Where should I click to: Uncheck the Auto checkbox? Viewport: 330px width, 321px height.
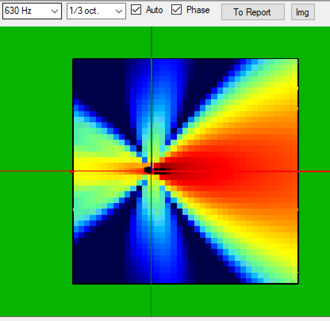point(135,10)
